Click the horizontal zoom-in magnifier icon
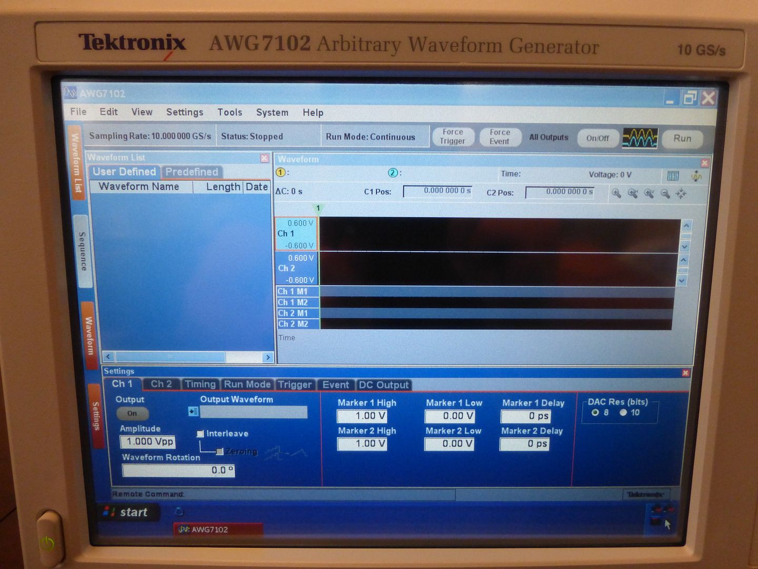 pos(633,193)
